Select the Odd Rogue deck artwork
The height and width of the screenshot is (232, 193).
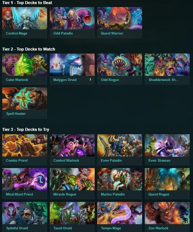(120, 65)
